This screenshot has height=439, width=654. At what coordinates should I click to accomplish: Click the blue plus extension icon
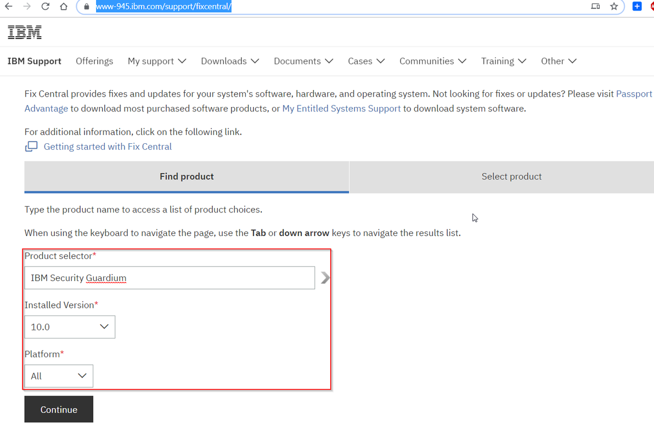[x=637, y=6]
